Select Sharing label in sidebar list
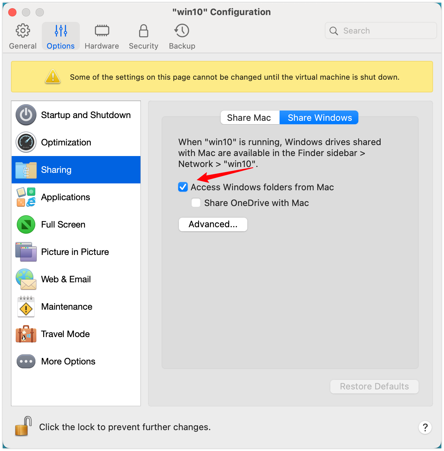 tap(56, 170)
